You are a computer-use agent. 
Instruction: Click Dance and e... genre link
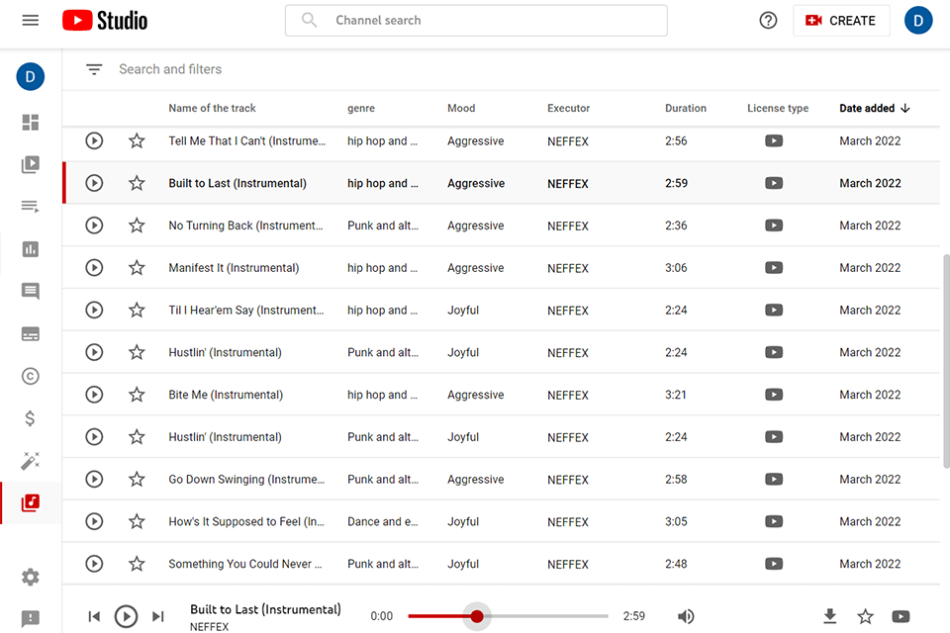(382, 521)
